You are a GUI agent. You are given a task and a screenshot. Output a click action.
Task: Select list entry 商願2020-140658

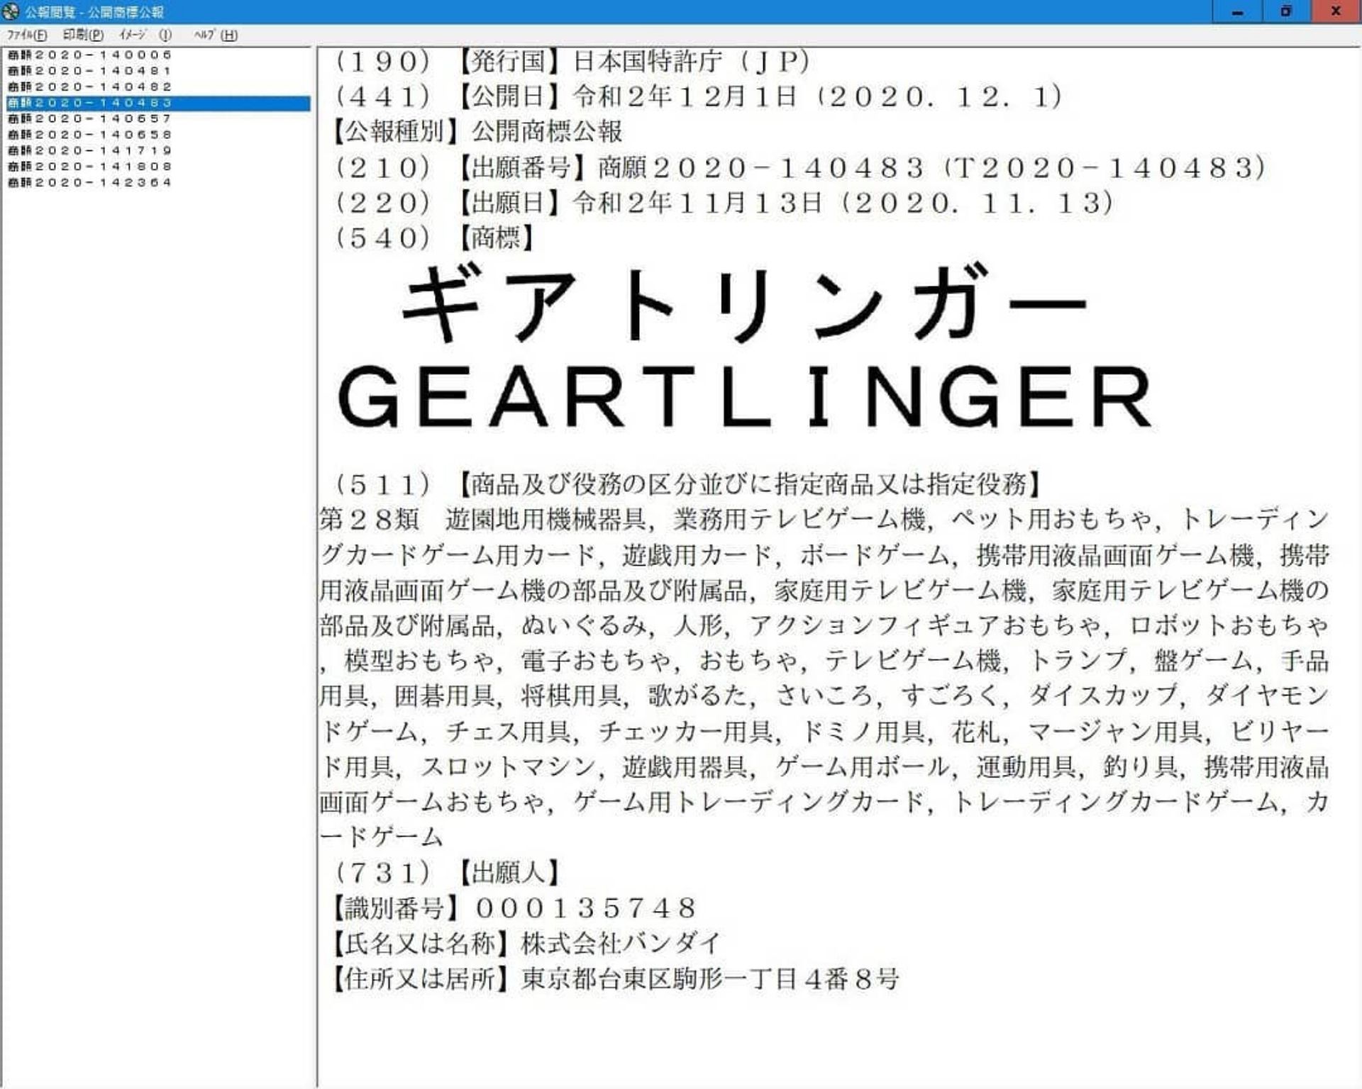click(89, 135)
